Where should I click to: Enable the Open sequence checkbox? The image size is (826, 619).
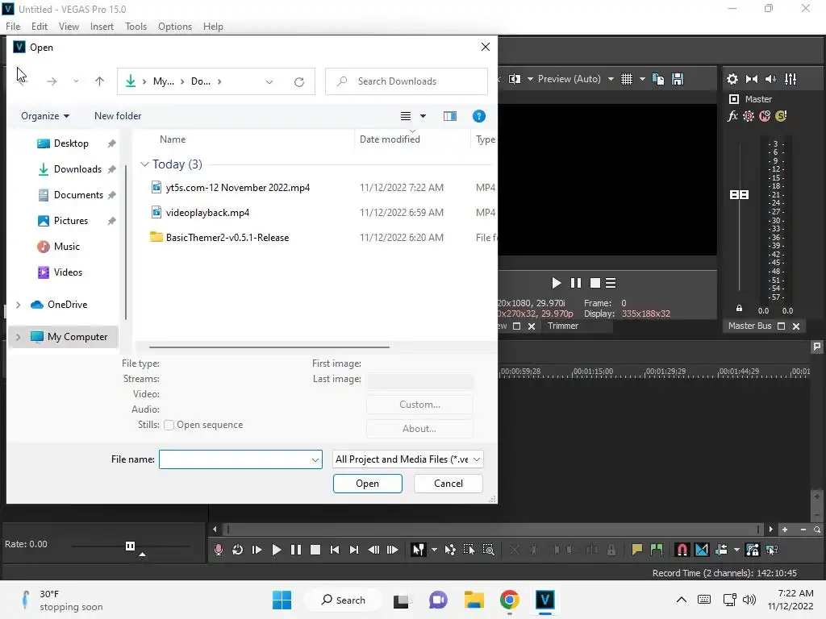point(169,425)
